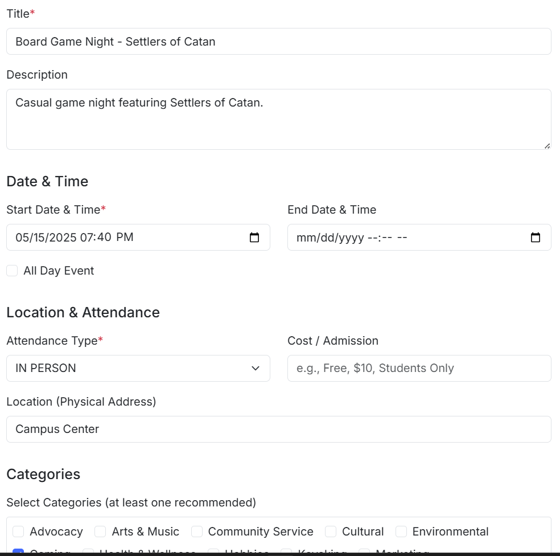The height and width of the screenshot is (556, 560).
Task: Click the Location Physical Address field
Action: coord(279,429)
